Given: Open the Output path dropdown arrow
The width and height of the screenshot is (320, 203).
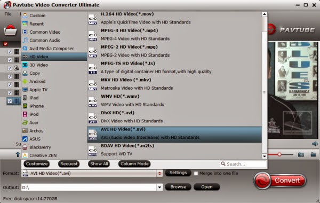Looking at the screenshot, I should [x=159, y=187].
